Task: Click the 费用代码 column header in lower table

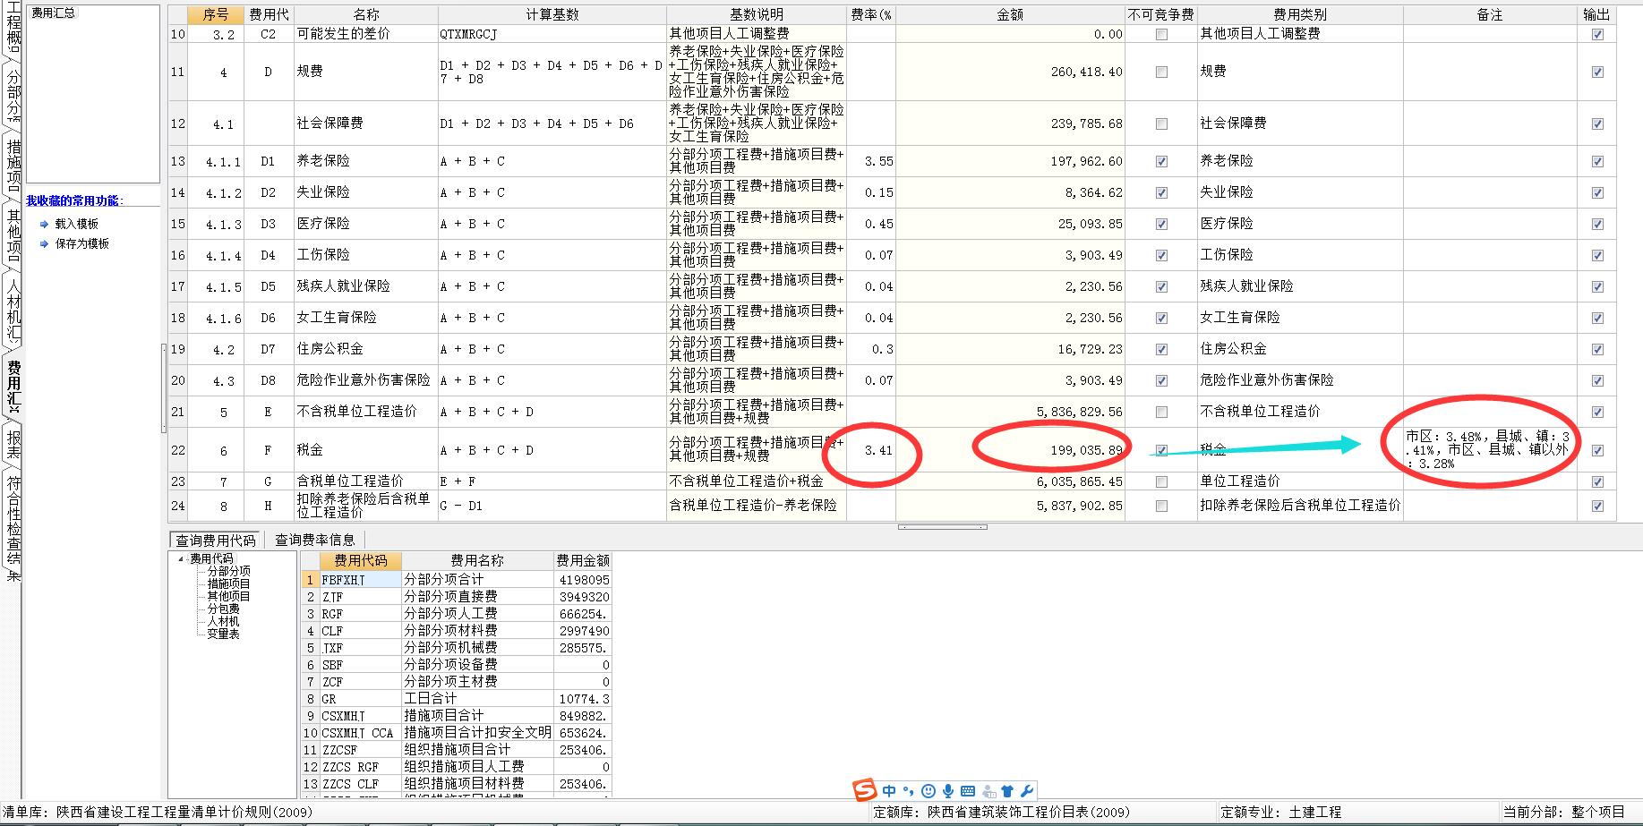Action: pyautogui.click(x=360, y=560)
